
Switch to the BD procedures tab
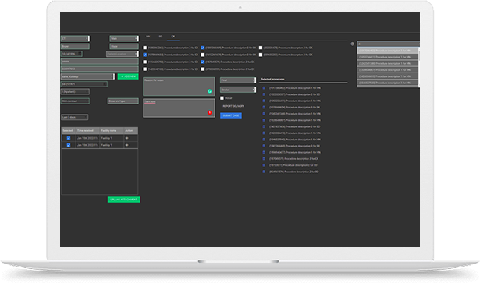[161, 37]
